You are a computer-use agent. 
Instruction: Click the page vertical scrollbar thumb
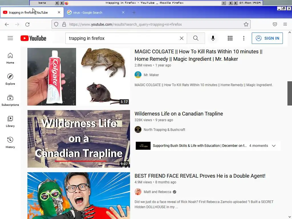pyautogui.click(x=290, y=93)
